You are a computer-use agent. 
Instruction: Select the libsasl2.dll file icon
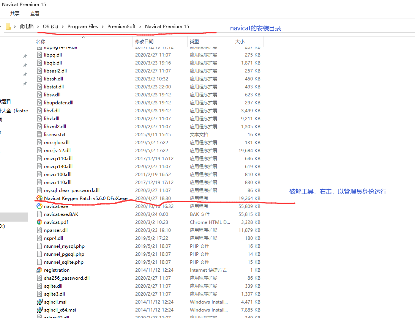tap(39, 71)
